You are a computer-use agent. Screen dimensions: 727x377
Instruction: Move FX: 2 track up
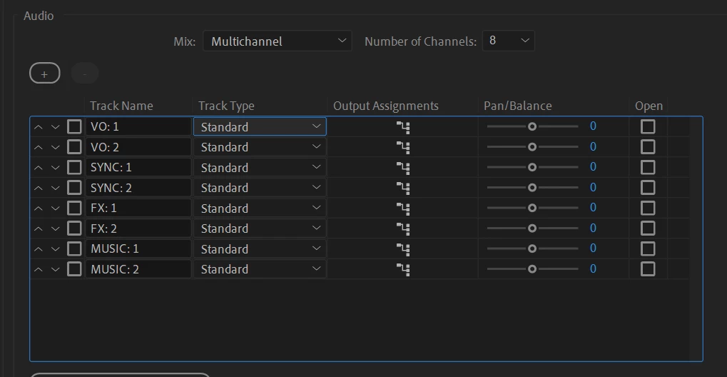point(39,228)
